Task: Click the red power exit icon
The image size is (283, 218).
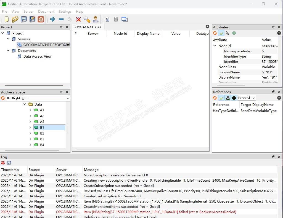Action: (41, 19)
